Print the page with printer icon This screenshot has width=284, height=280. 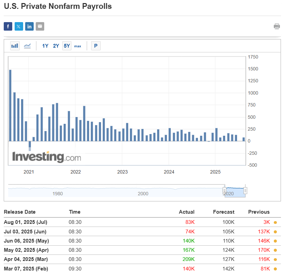pyautogui.click(x=277, y=26)
